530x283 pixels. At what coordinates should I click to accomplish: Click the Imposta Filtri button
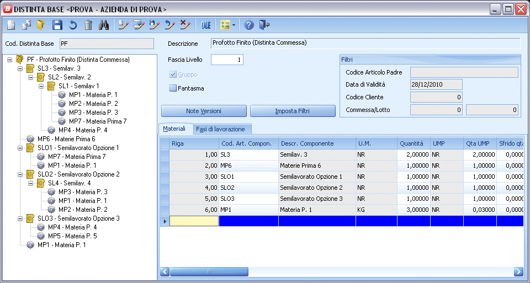(293, 111)
